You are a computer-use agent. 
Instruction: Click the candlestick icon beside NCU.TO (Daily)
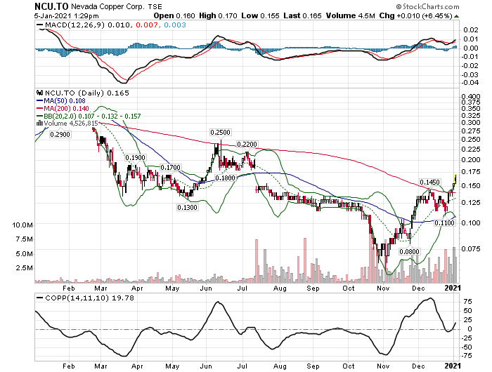(x=39, y=93)
